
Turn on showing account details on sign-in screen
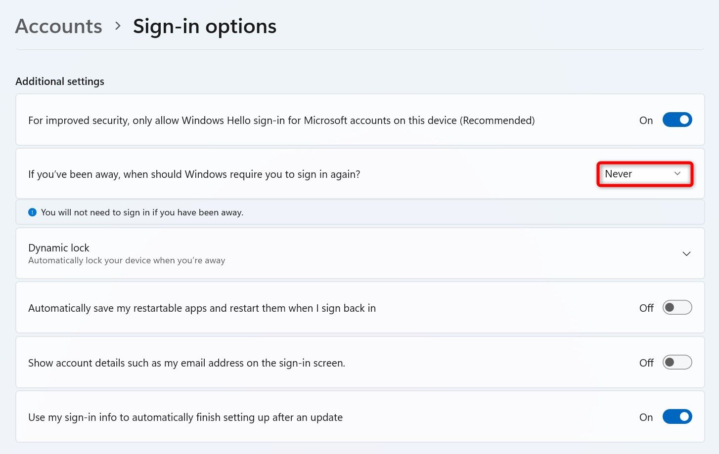click(677, 362)
